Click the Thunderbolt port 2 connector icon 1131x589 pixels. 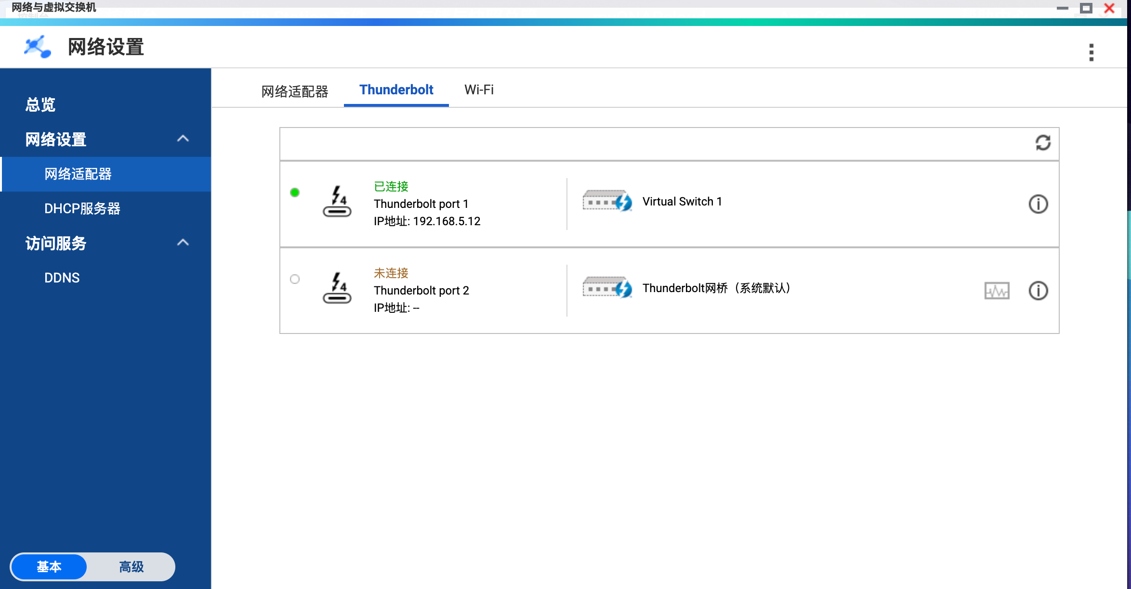click(x=337, y=288)
